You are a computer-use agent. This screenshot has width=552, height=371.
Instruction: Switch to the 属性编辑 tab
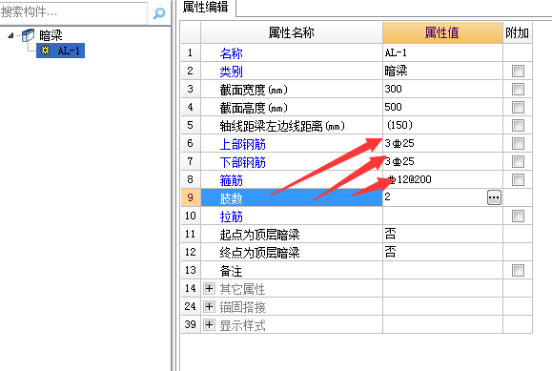click(206, 7)
